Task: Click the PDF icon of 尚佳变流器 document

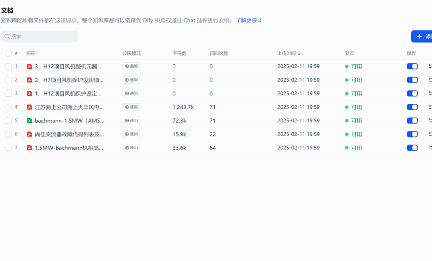Action: [x=30, y=134]
